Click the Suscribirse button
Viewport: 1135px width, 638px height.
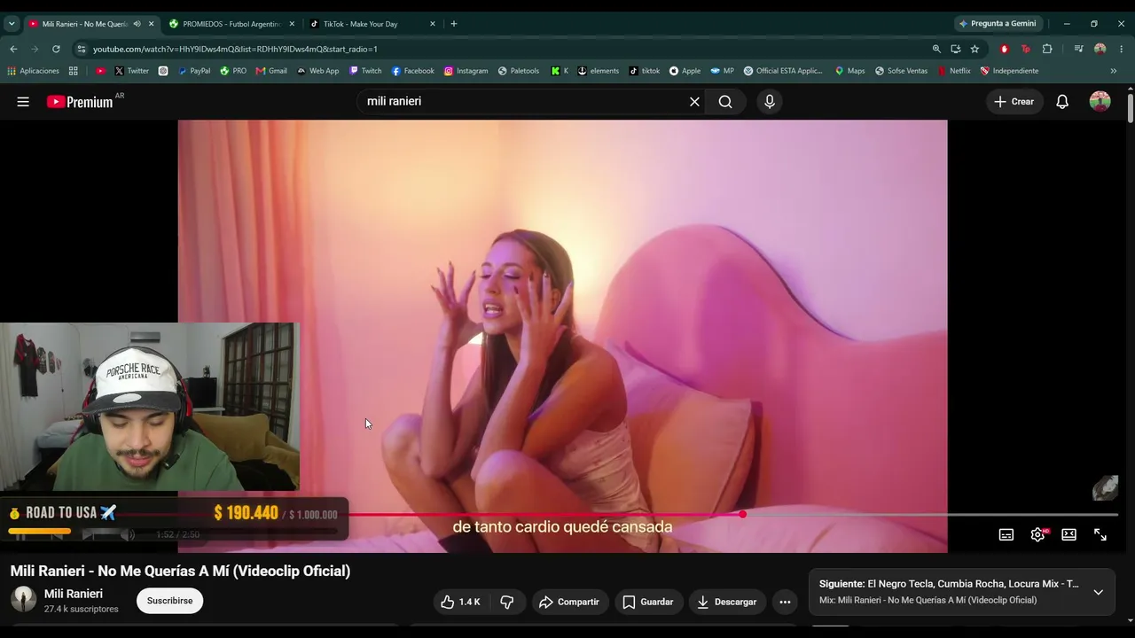(x=169, y=601)
